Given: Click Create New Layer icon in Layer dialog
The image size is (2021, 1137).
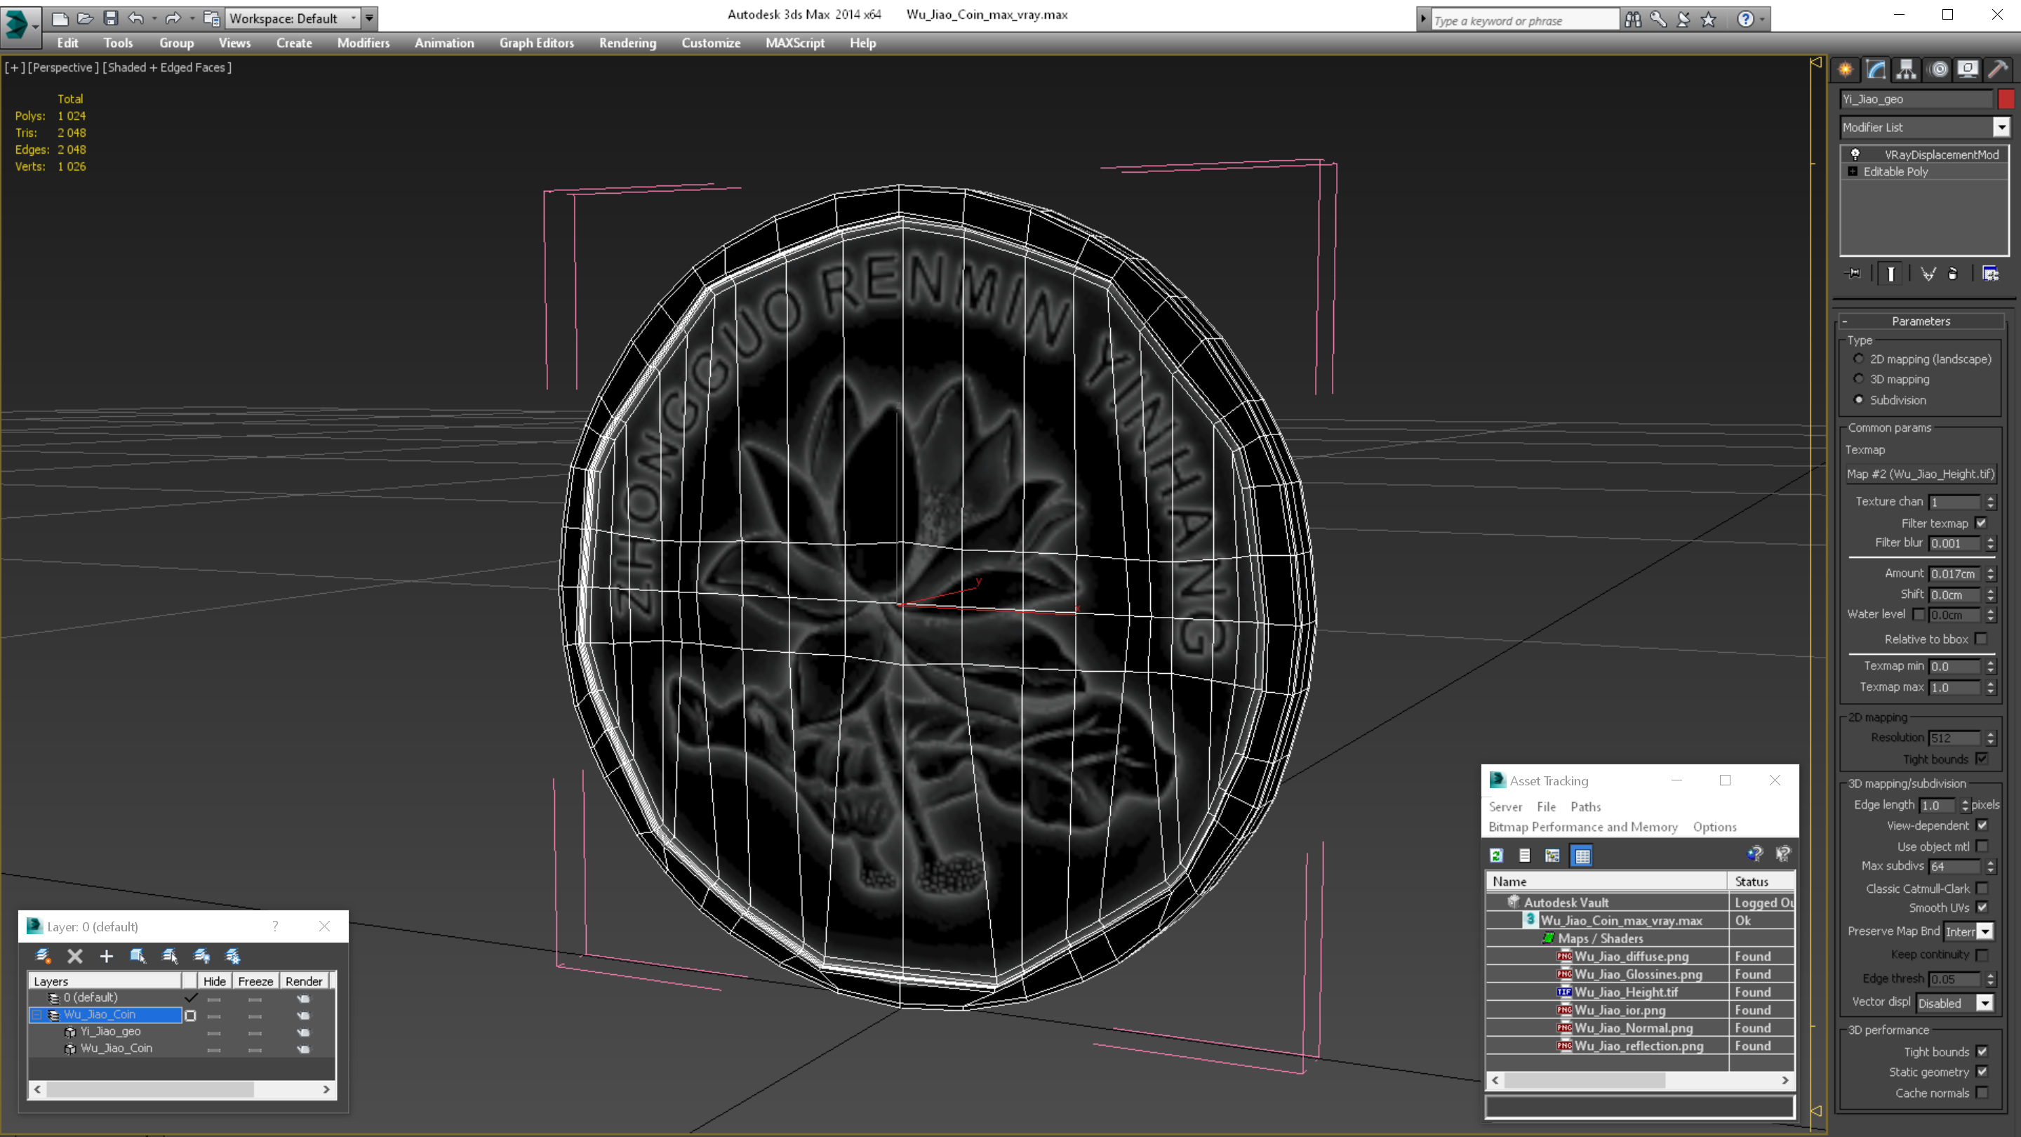Looking at the screenshot, I should click(43, 956).
